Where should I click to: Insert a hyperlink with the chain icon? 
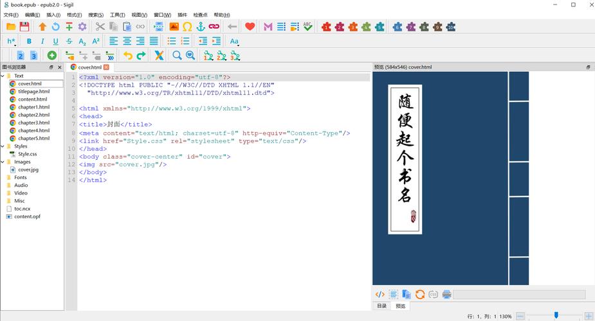click(214, 26)
